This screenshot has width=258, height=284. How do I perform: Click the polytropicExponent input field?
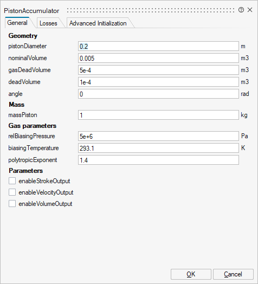(x=158, y=160)
